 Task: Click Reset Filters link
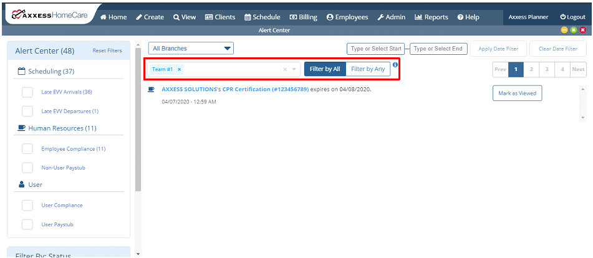tap(107, 50)
